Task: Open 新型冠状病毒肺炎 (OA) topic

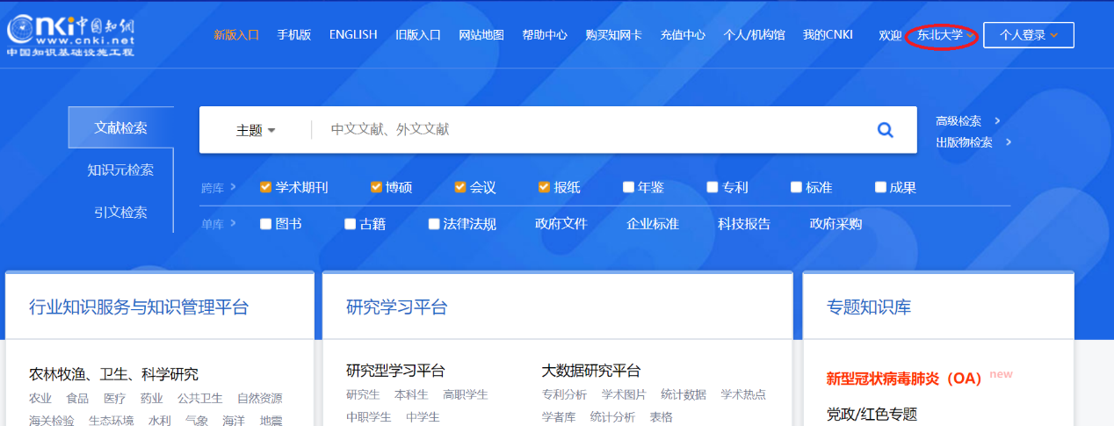Action: [x=903, y=379]
